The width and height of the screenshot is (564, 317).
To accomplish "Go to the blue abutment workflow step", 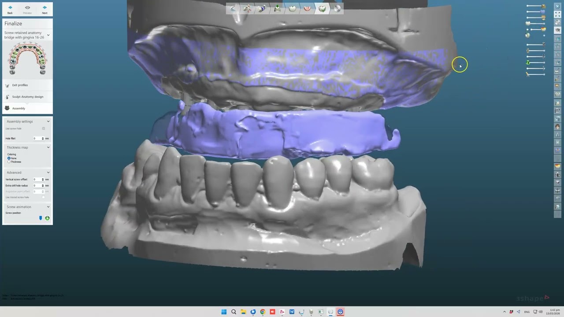I will click(x=262, y=8).
